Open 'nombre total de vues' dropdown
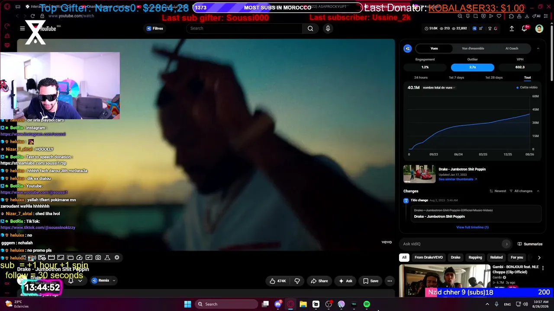This screenshot has width=554, height=311. pos(439,88)
